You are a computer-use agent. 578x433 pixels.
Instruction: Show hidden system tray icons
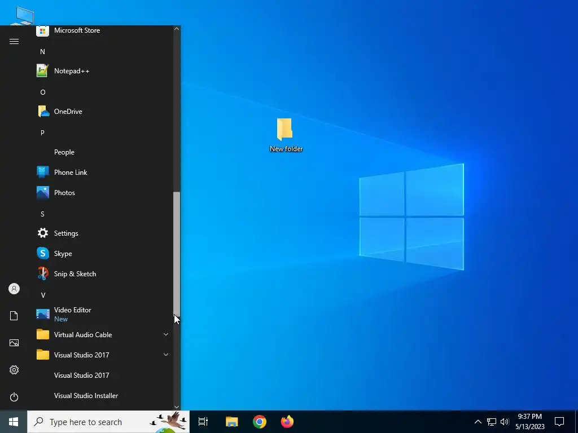pos(478,422)
